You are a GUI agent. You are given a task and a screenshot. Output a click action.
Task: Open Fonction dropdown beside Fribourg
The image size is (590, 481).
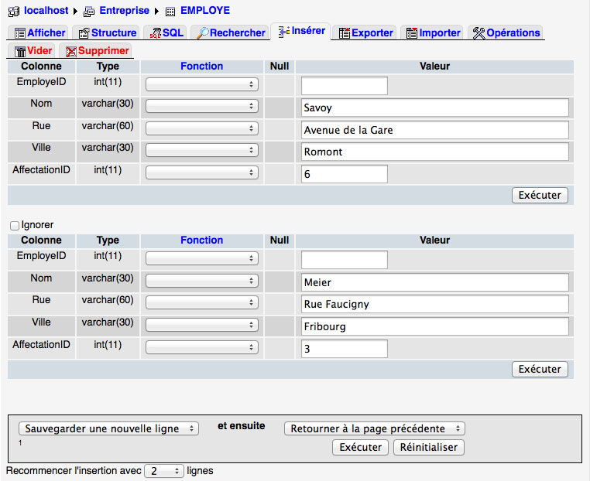[202, 325]
